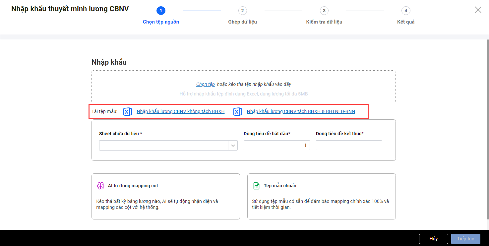Click the 'Tiếp tục' button

(x=465, y=239)
